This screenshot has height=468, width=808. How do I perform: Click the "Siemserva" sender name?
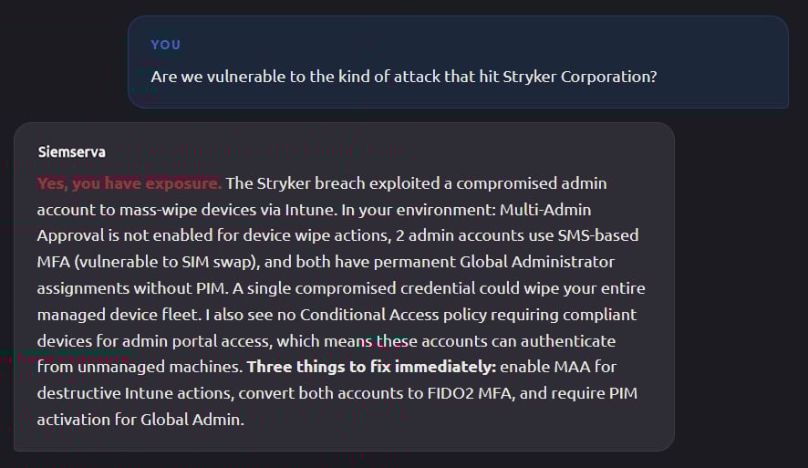tap(71, 152)
